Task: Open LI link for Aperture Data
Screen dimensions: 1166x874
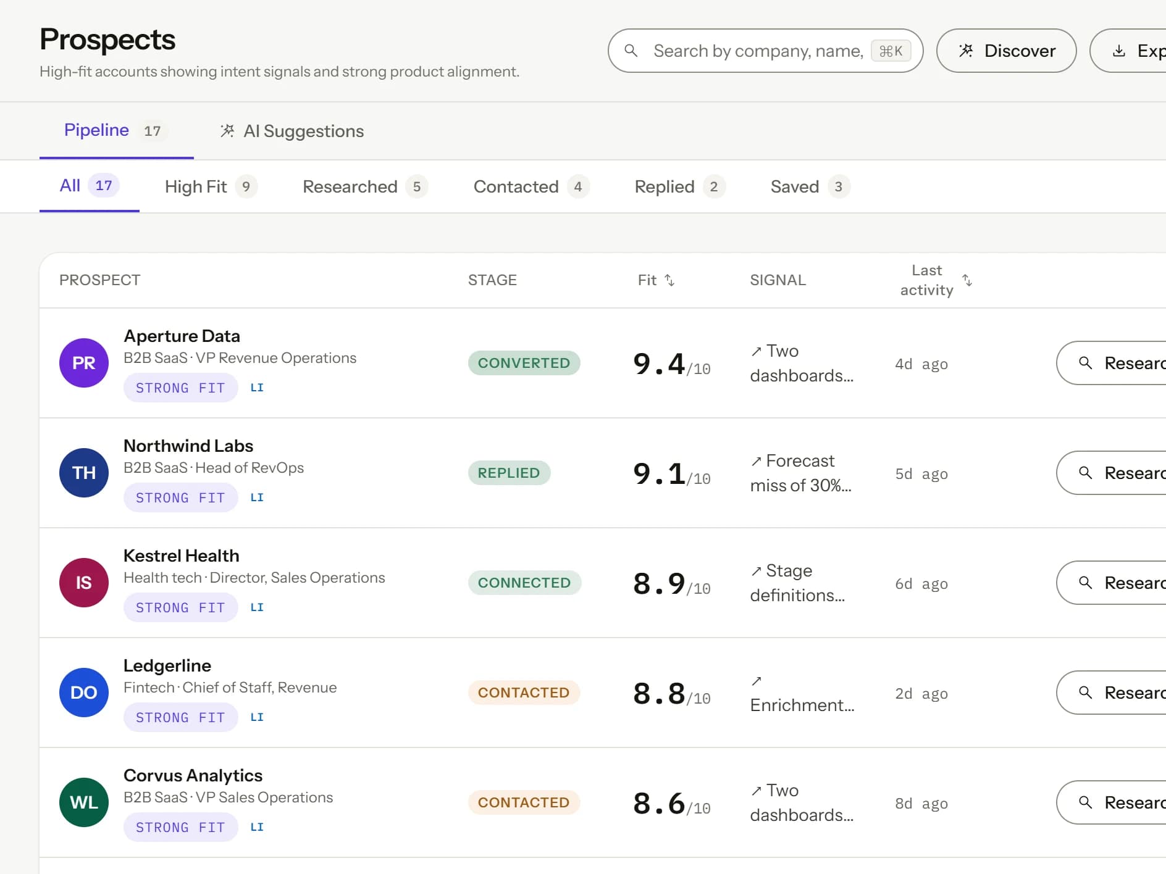Action: coord(257,388)
